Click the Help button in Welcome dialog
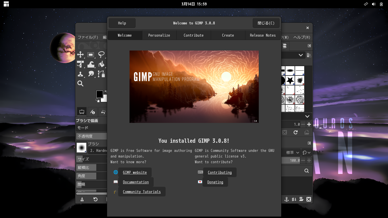This screenshot has width=388, height=218. point(122,23)
